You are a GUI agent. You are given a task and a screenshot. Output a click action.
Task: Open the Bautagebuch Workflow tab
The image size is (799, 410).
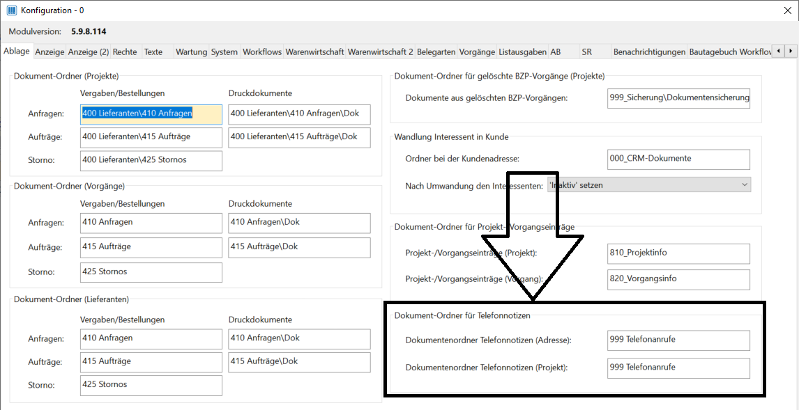[x=729, y=52]
